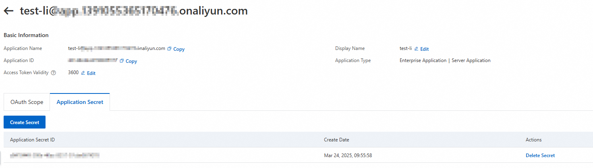Switch to the OAuth Scope tab
Image resolution: width=593 pixels, height=168 pixels.
coord(27,102)
